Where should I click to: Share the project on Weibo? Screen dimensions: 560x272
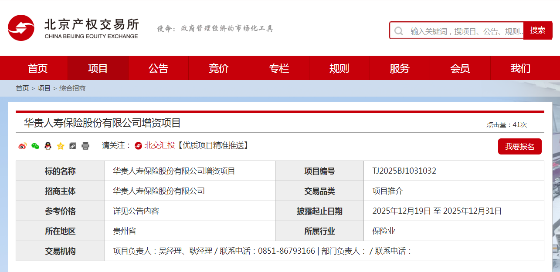tap(23, 146)
